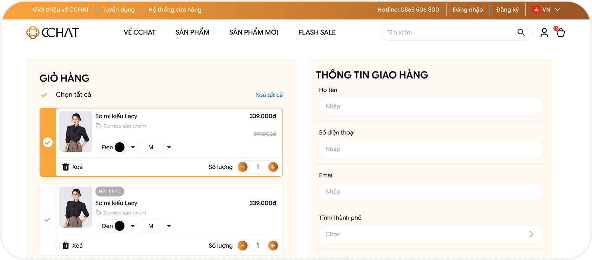Select the black color swatch on first item
This screenshot has height=260, width=592.
(120, 147)
